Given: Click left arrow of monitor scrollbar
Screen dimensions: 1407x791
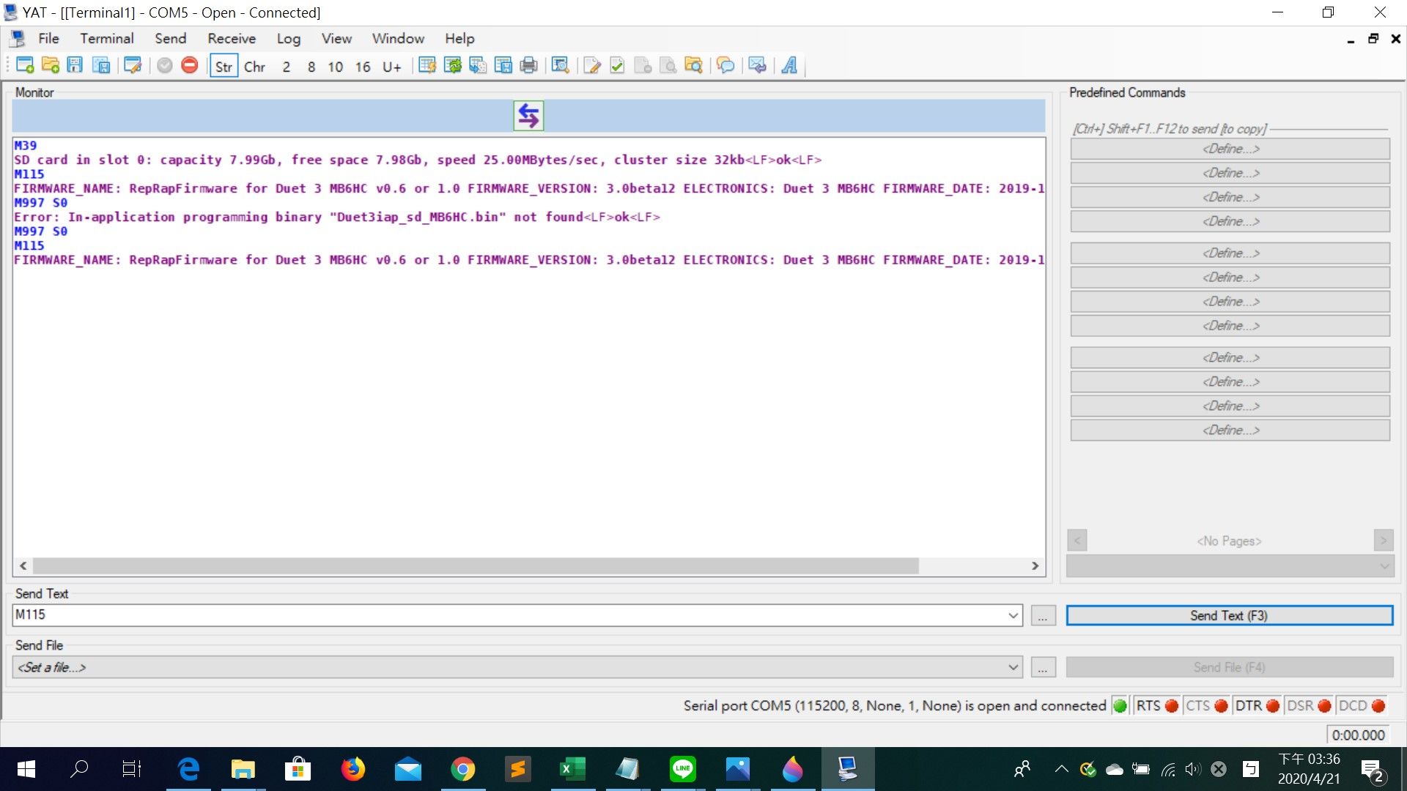Looking at the screenshot, I should [23, 565].
